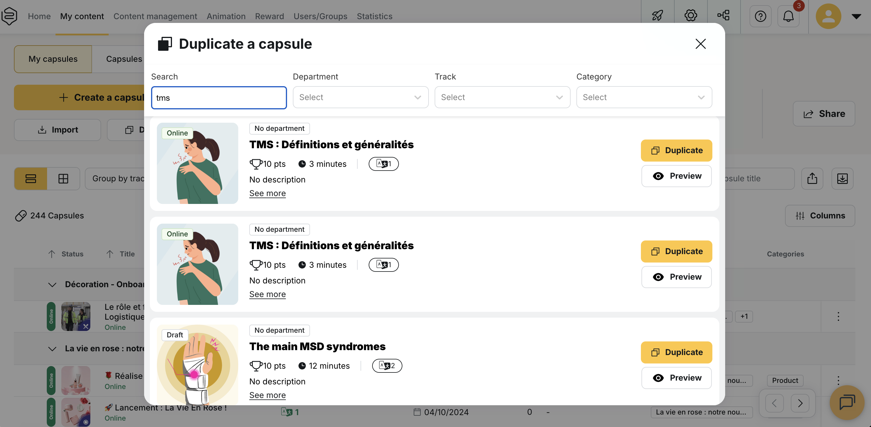Focus the Search field containing tms
The width and height of the screenshot is (871, 427).
[x=219, y=97]
